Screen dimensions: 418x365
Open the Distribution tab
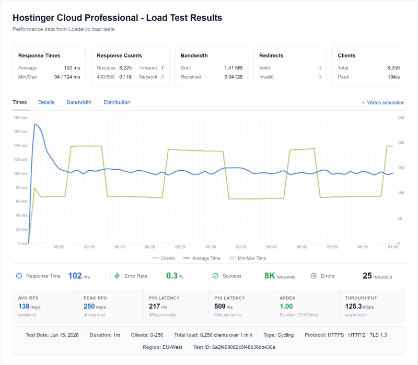coord(117,102)
